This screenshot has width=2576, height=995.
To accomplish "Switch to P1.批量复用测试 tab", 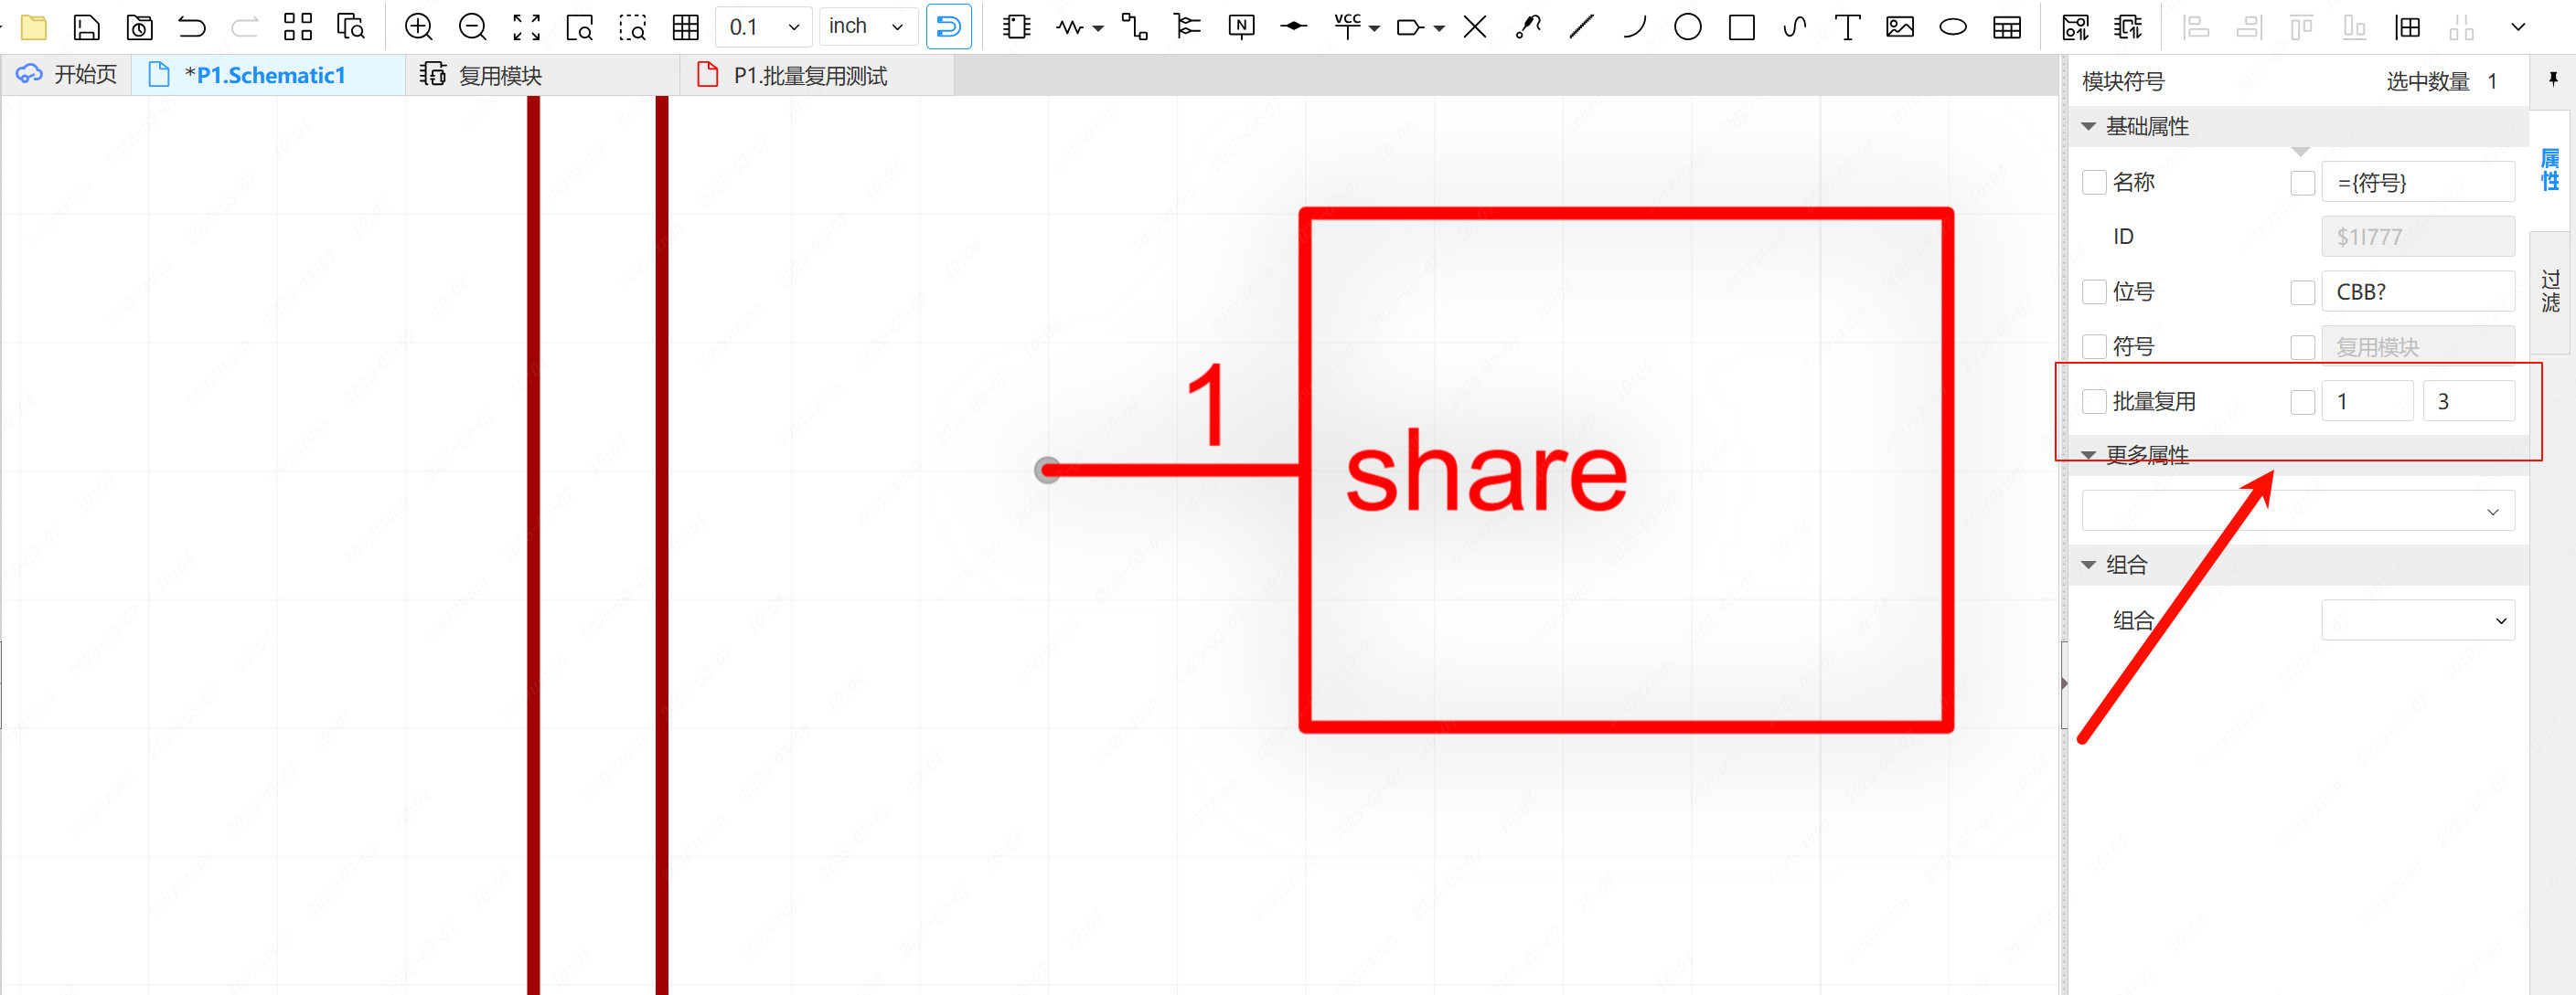I will [x=807, y=74].
